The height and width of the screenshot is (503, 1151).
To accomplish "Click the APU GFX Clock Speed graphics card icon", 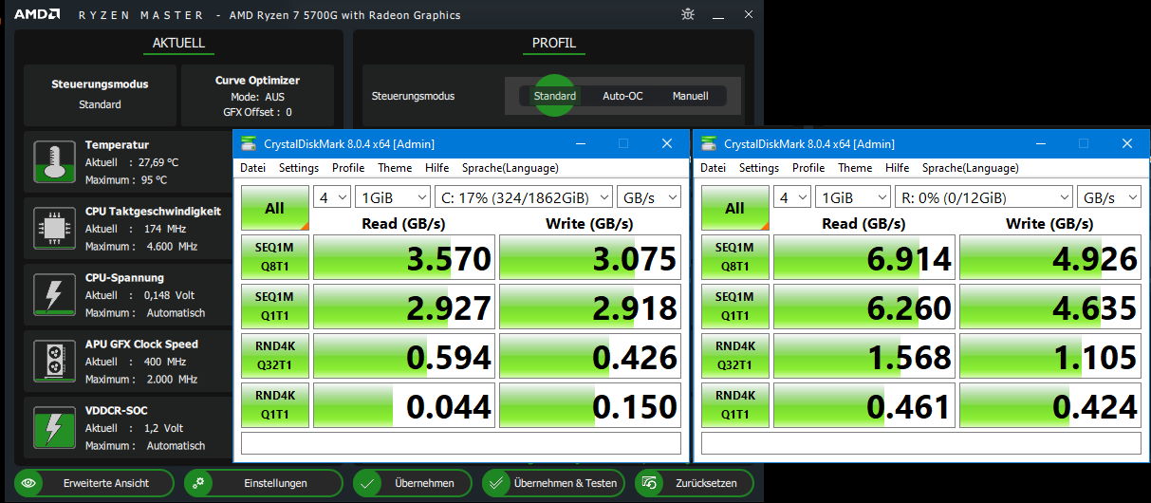I will point(55,361).
